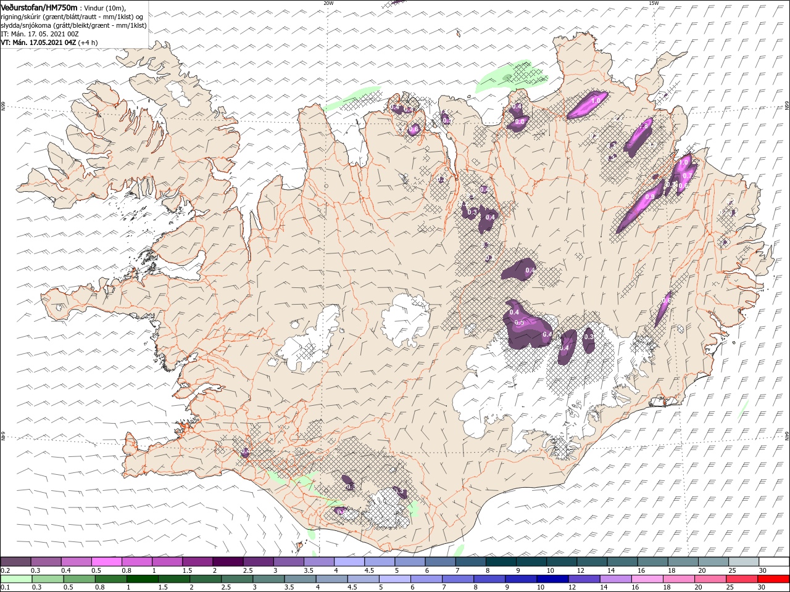Pick the 2–2.5 darkest purple snow legend swatch
The image size is (790, 592).
click(228, 562)
